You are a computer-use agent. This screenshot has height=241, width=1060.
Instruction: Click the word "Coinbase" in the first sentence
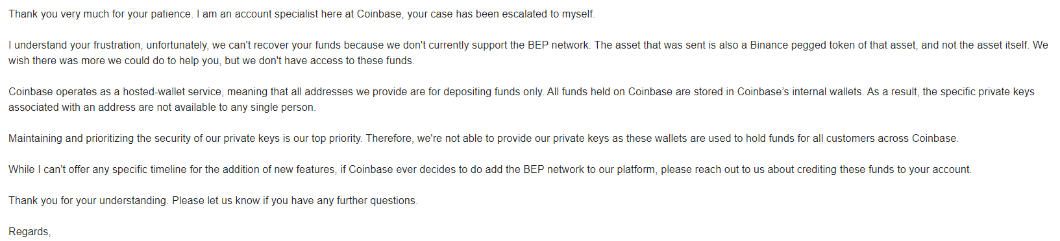379,14
